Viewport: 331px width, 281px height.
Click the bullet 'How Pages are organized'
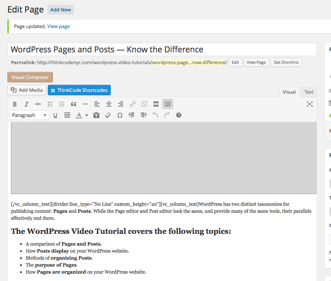[86, 272]
